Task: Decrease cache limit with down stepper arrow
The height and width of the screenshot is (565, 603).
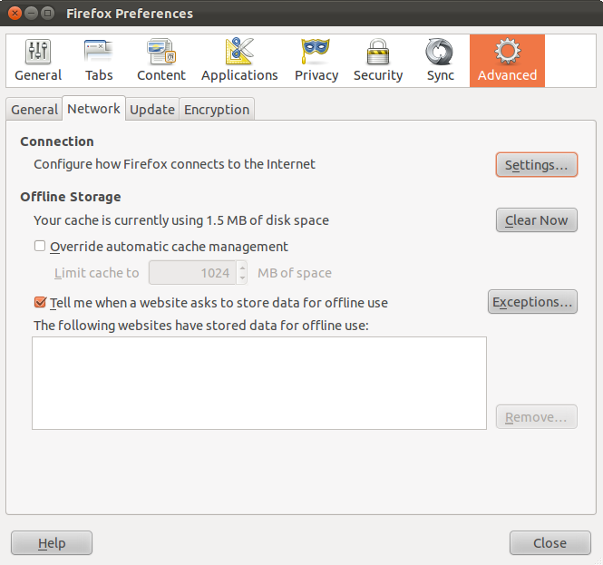Action: pos(242,278)
